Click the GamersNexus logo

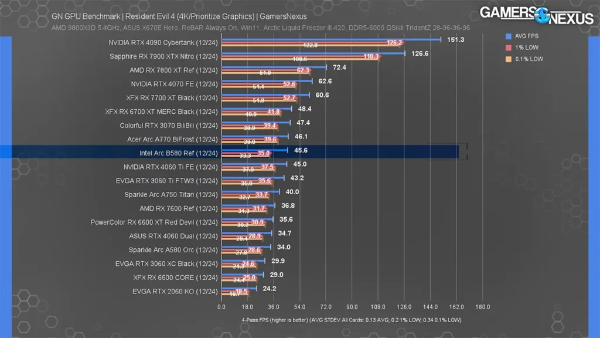click(537, 15)
